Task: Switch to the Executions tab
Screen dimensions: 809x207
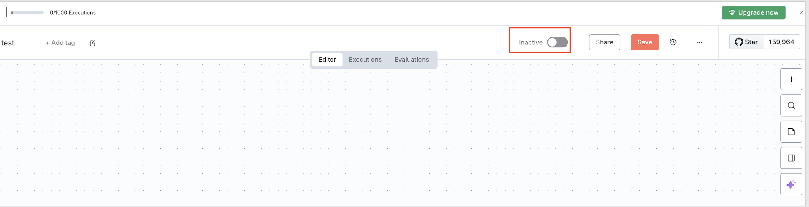Action: click(365, 60)
